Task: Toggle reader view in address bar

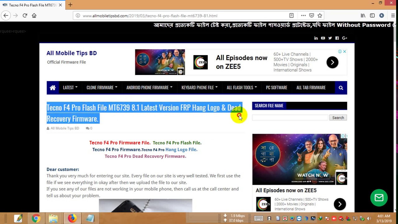Action: [x=291, y=16]
